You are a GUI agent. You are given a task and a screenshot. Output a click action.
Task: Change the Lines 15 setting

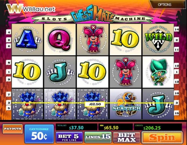pos(98,137)
